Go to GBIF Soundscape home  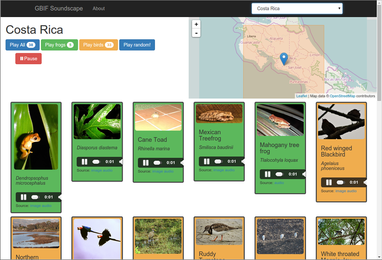tap(59, 9)
